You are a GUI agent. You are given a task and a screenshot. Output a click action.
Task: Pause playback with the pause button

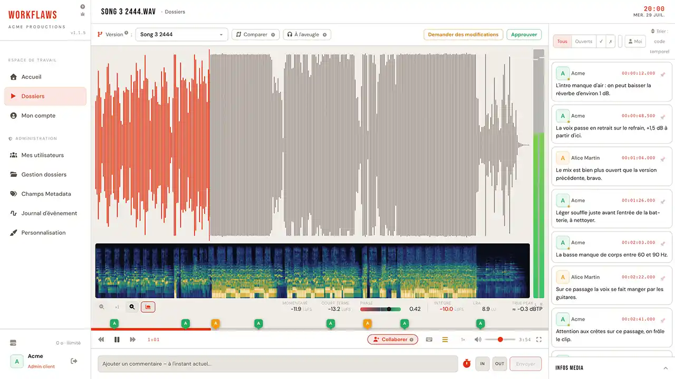117,340
